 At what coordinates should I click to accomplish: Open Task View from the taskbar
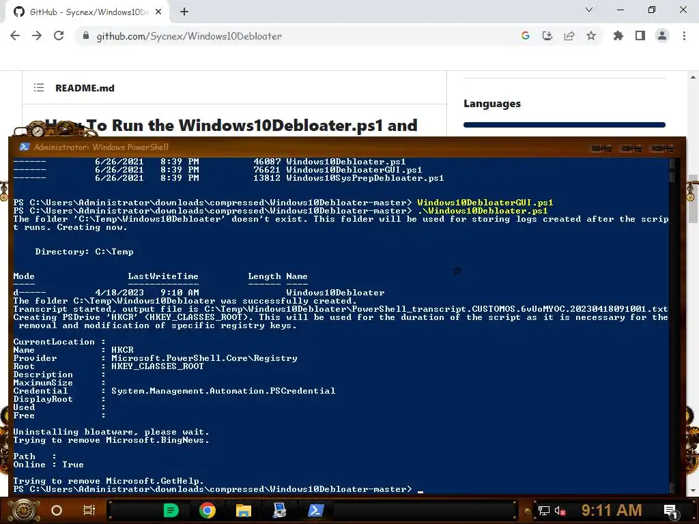[x=89, y=510]
